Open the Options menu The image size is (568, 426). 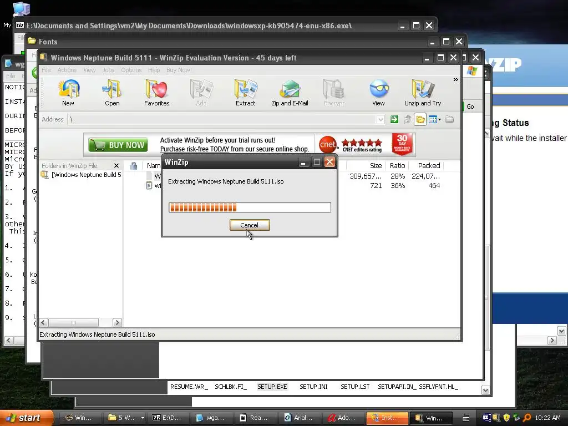coord(131,70)
